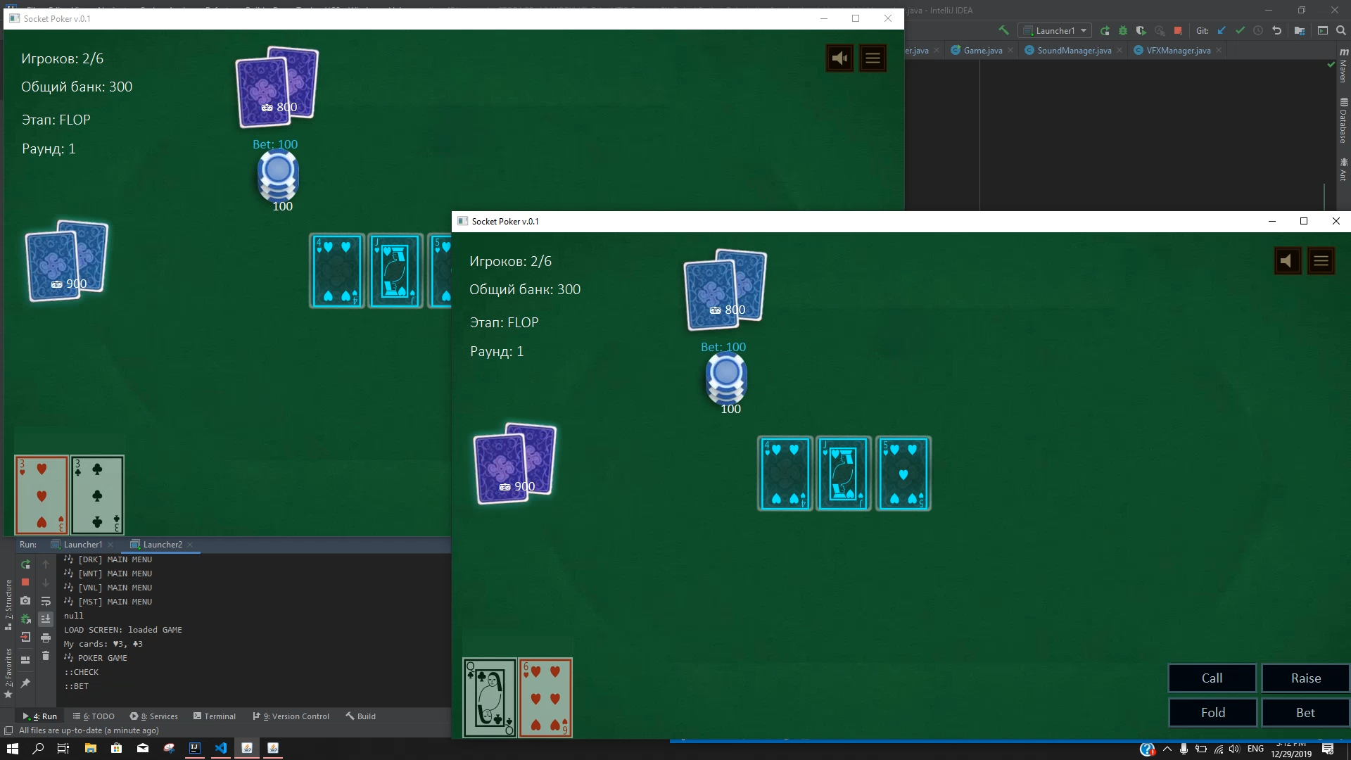
Task: Select the blue chip stack in front window
Action: [x=726, y=376]
